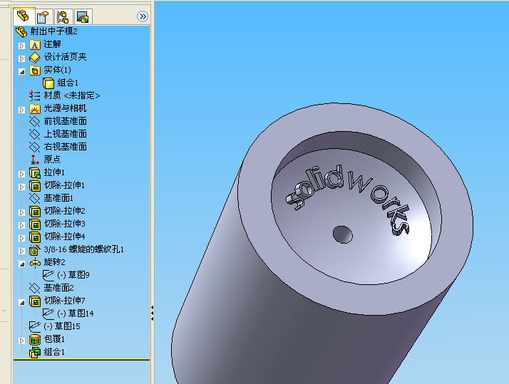Click the 材质 material icon
Image resolution: width=509 pixels, height=384 pixels.
point(35,95)
